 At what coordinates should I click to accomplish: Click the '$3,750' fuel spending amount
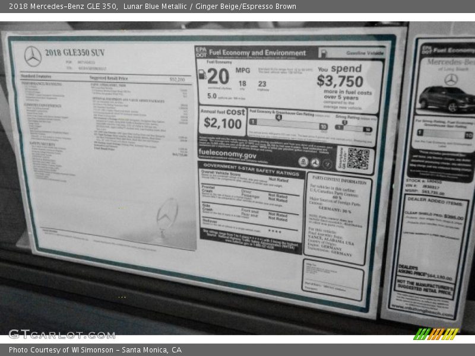click(x=340, y=81)
